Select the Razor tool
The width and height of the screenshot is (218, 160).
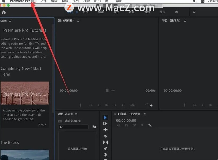(105, 136)
